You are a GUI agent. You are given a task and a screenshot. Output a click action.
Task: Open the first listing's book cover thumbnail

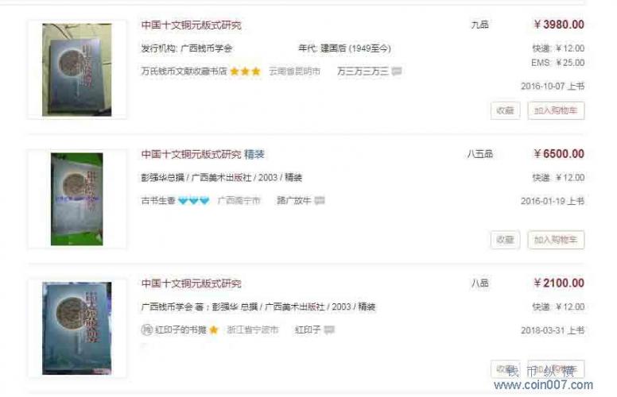click(x=77, y=70)
